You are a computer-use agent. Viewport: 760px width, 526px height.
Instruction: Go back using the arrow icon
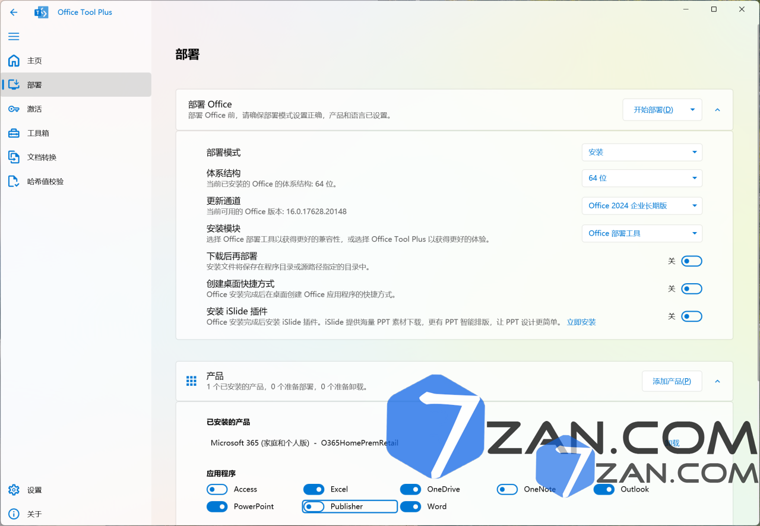(x=14, y=12)
